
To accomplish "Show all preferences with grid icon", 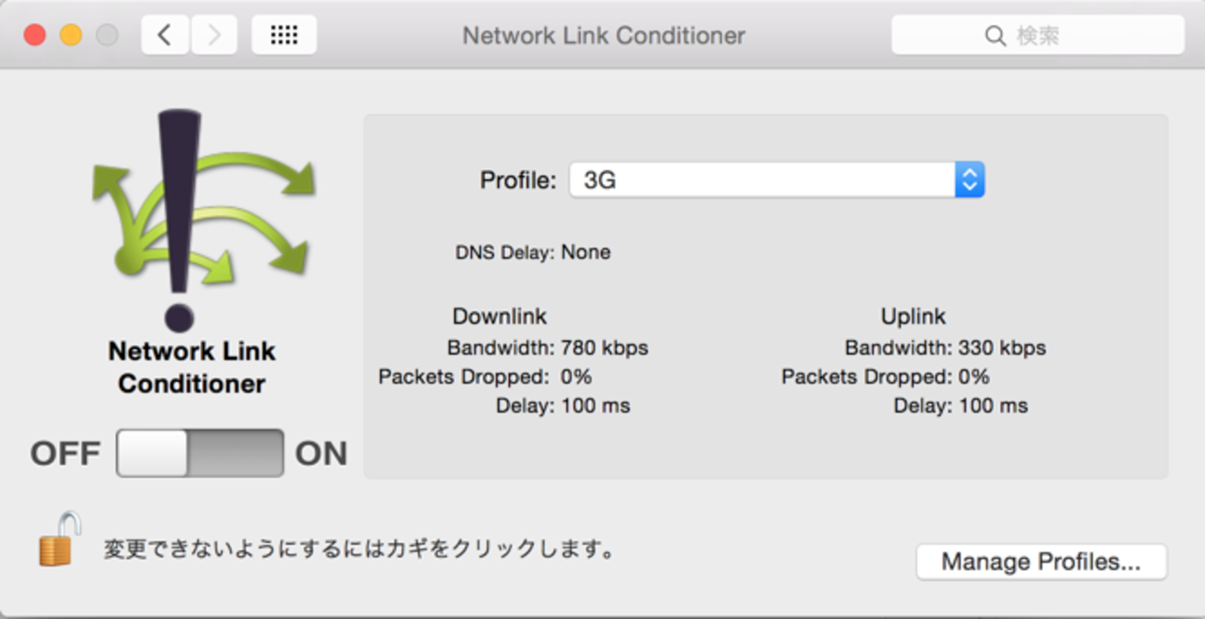I will point(284,36).
